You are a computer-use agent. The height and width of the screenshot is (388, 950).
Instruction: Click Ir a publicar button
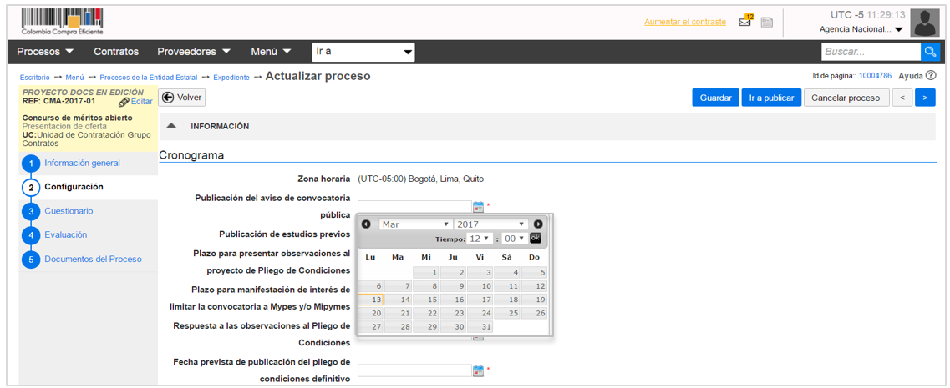[x=770, y=98]
